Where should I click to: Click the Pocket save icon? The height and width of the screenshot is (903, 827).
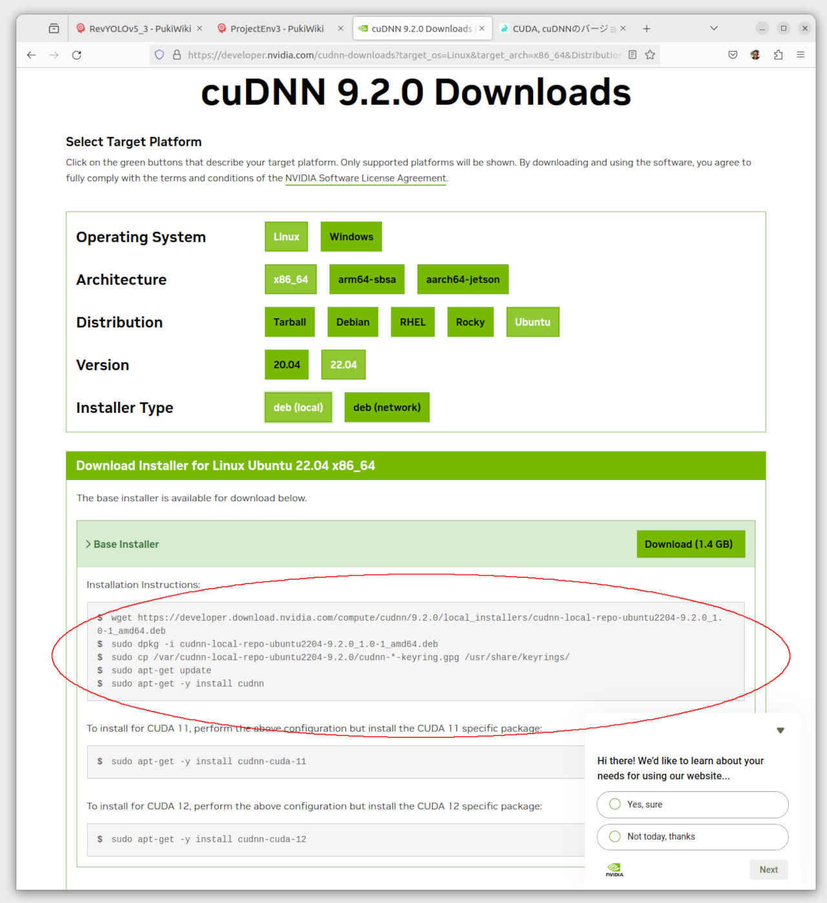733,55
